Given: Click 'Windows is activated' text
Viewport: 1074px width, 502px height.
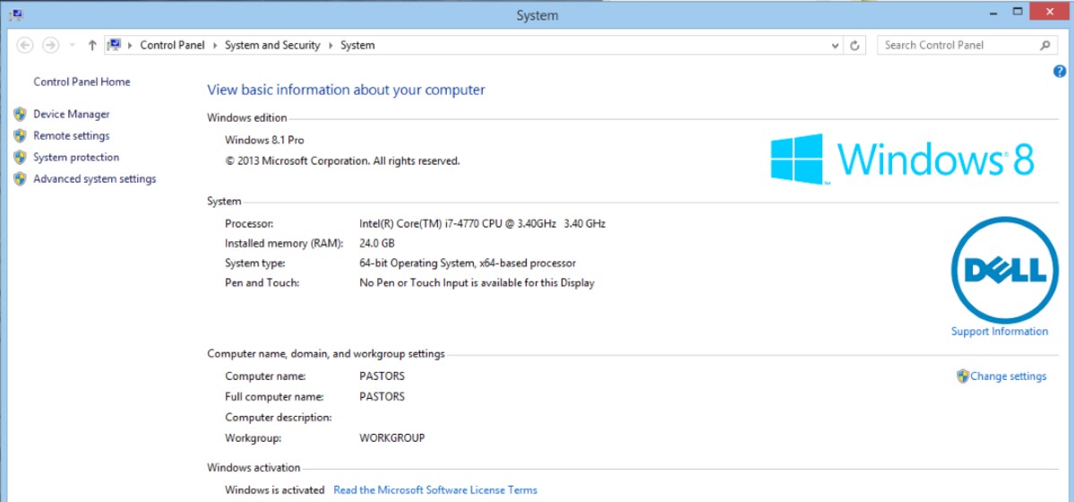Looking at the screenshot, I should [275, 489].
